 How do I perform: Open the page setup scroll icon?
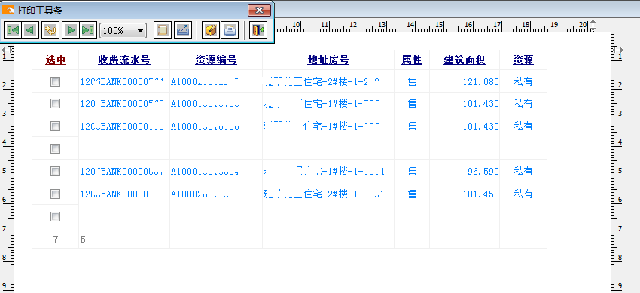(x=163, y=30)
